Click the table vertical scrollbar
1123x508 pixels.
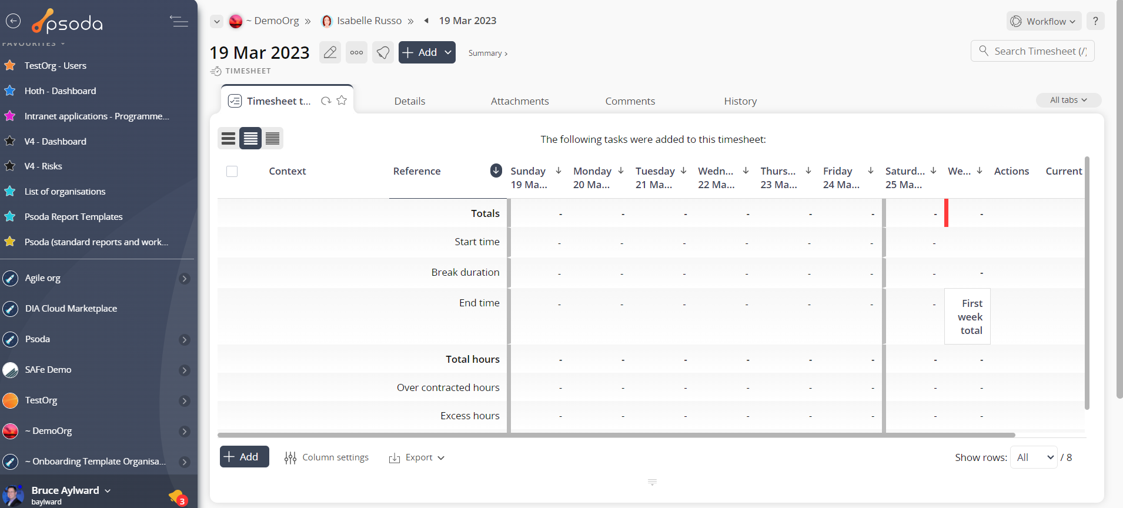pyautogui.click(x=1087, y=283)
